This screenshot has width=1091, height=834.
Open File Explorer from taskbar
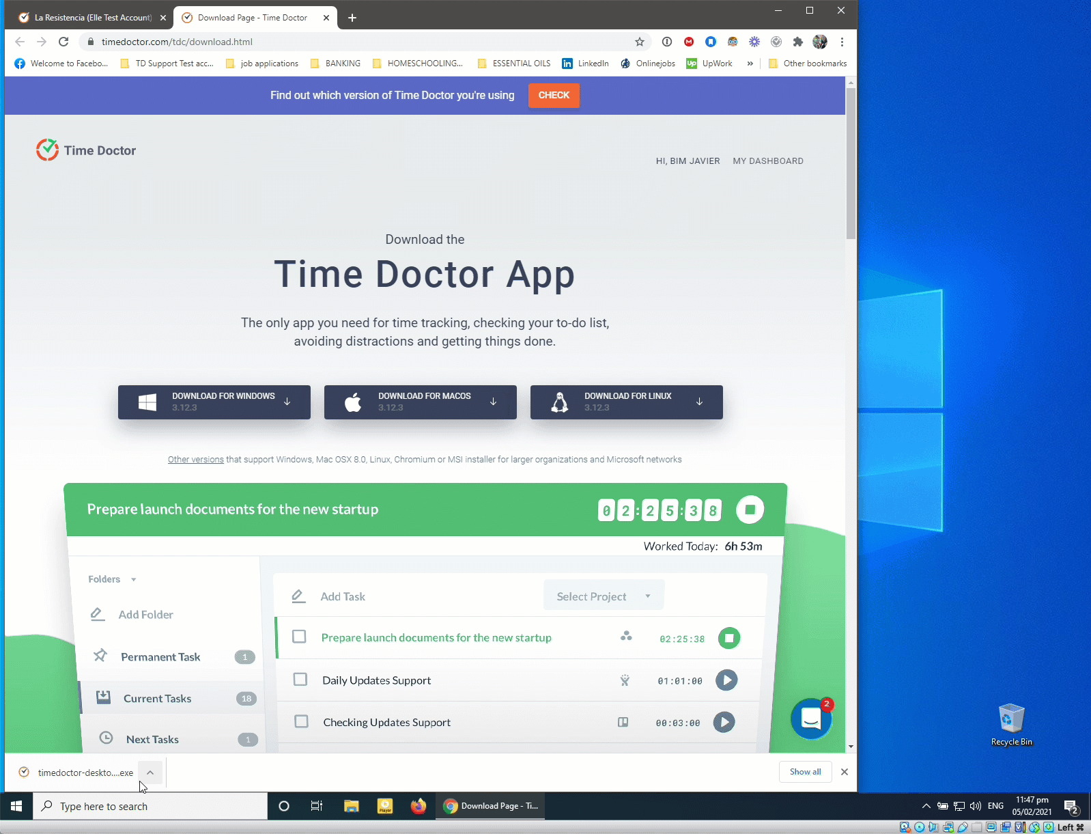pyautogui.click(x=351, y=806)
